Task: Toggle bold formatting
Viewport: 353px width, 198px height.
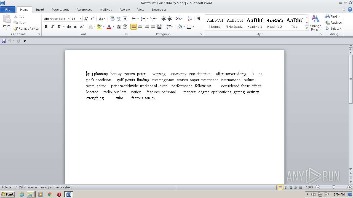Action: point(46,27)
